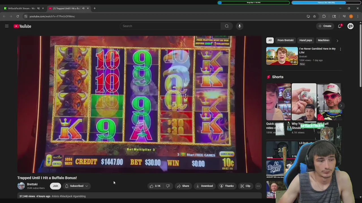Dislike the video with thumbs down
362x203 pixels.
coord(168,186)
